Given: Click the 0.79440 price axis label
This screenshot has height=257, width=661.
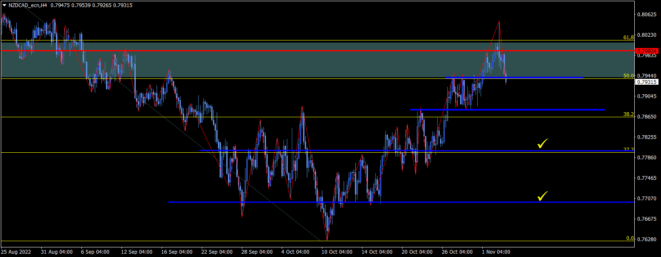Looking at the screenshot, I should point(647,76).
